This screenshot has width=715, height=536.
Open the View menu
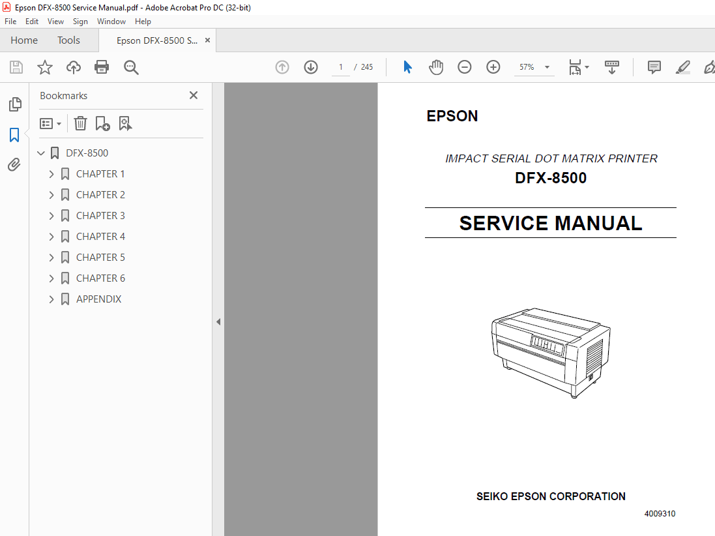coord(55,21)
